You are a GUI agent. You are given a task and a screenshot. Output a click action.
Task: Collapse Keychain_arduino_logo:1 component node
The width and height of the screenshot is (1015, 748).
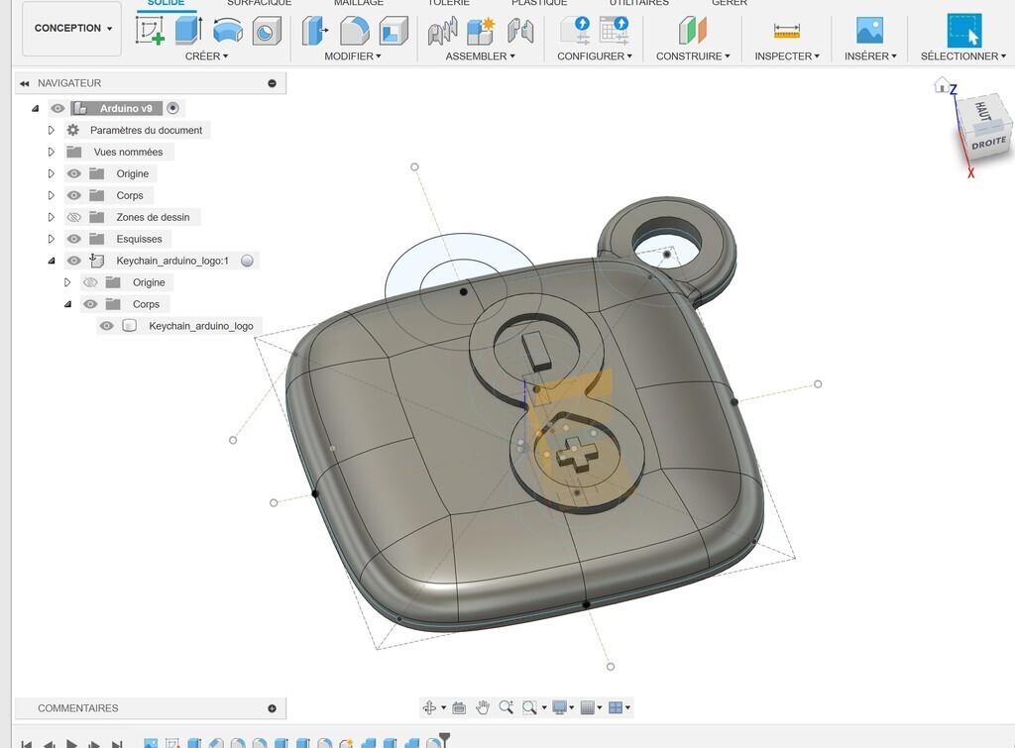tap(52, 262)
